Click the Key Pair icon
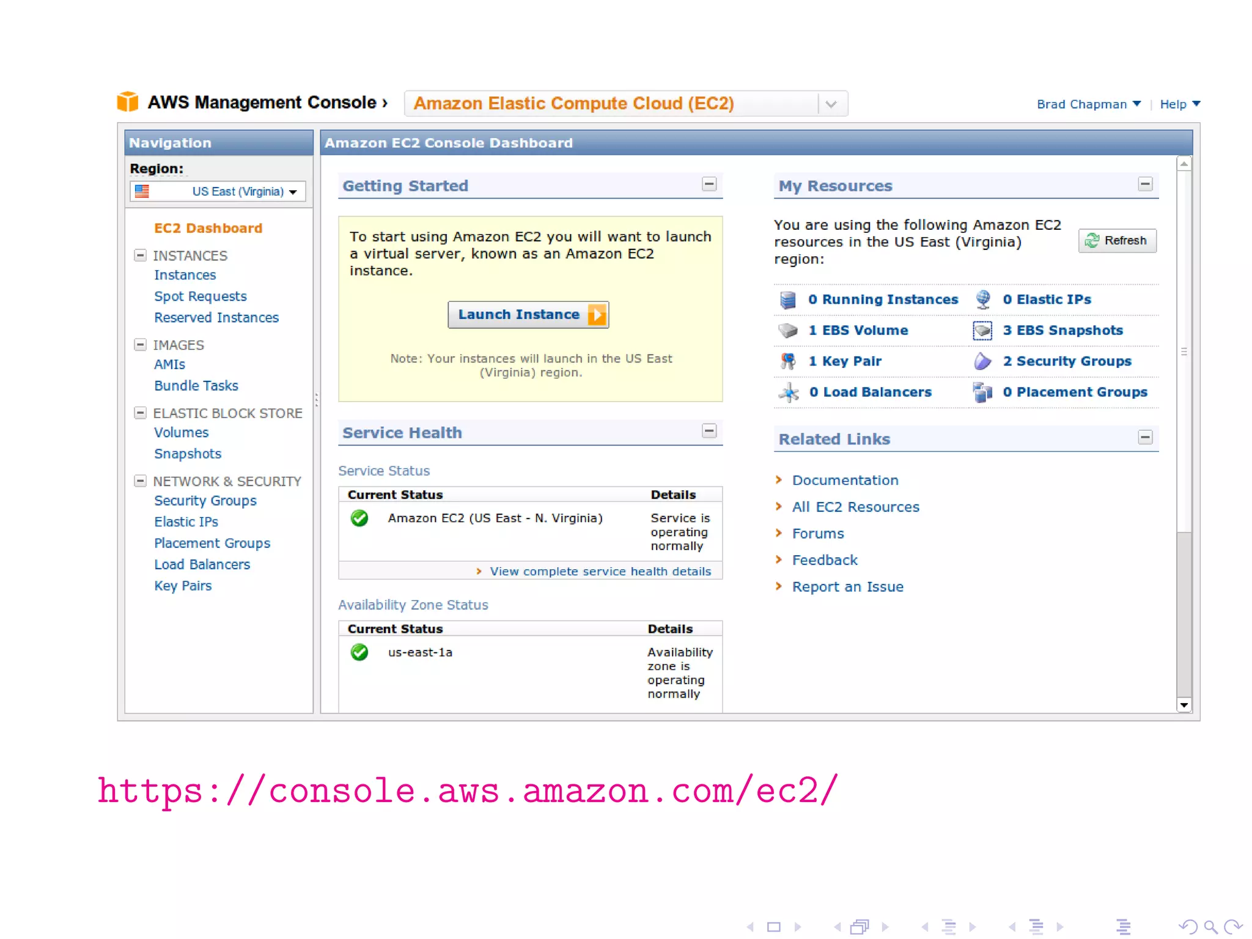The height and width of the screenshot is (939, 1252). tap(788, 361)
